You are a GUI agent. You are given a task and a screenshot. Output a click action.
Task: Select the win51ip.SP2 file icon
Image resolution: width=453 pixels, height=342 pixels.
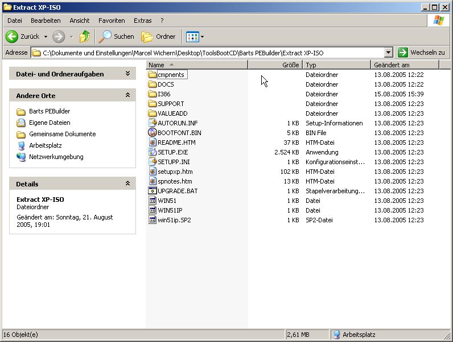pyautogui.click(x=153, y=220)
